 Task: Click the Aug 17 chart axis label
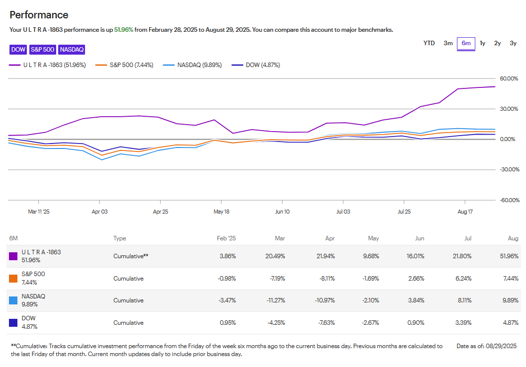point(465,212)
